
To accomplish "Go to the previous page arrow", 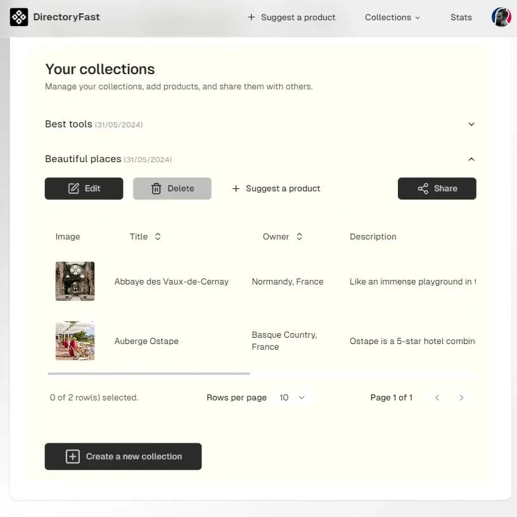I will tap(437, 397).
